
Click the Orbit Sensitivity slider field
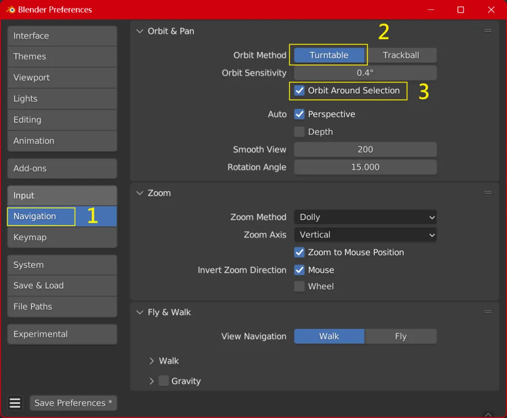click(365, 73)
